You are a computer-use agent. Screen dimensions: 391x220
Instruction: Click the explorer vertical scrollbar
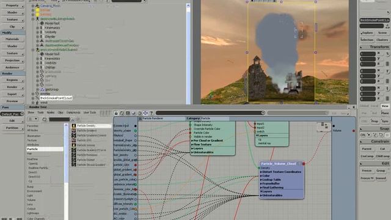[x=188, y=53]
